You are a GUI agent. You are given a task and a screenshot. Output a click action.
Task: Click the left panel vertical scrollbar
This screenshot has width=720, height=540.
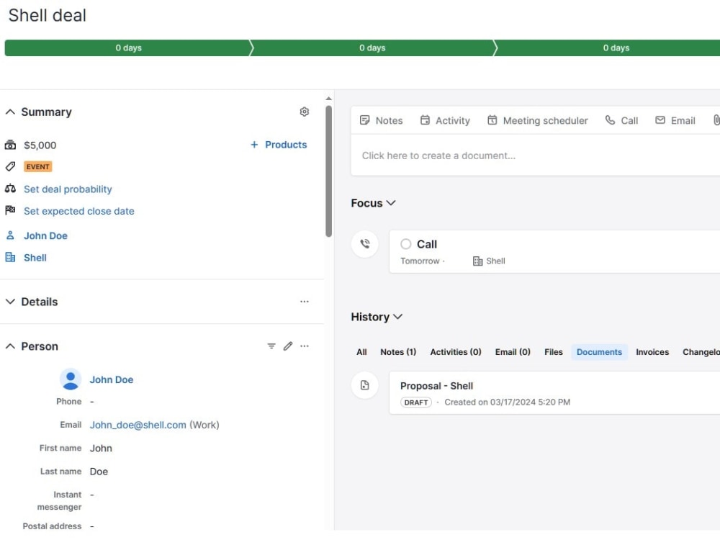(328, 171)
